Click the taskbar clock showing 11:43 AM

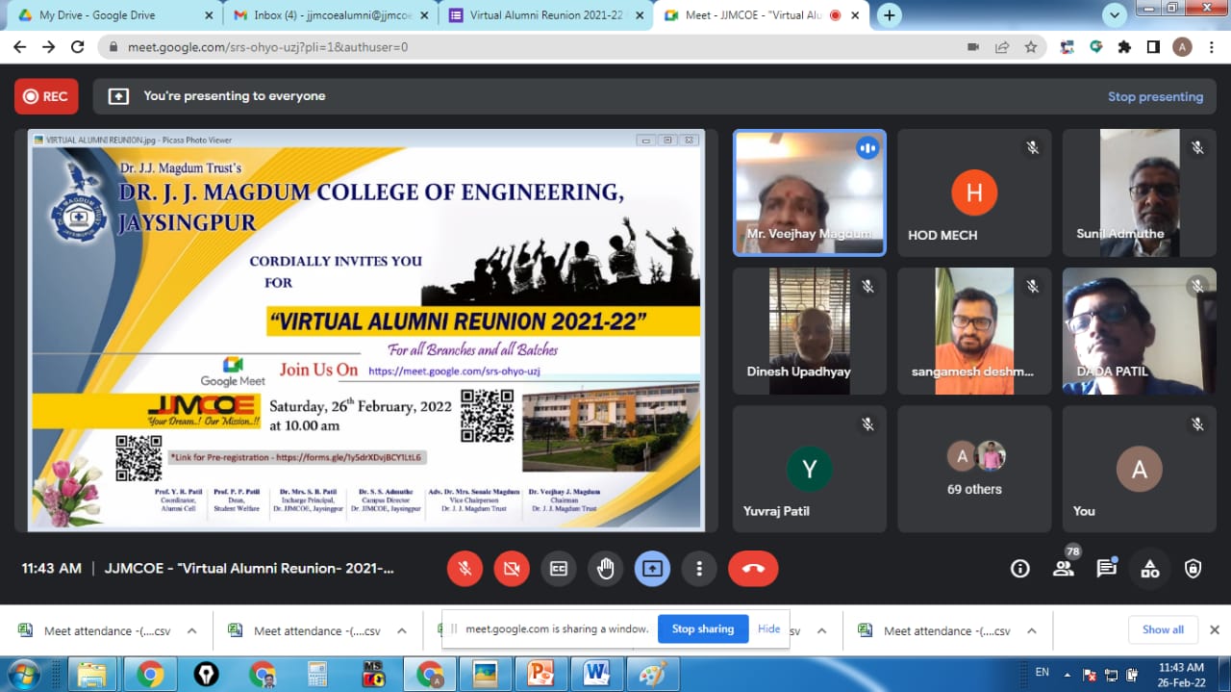(1182, 674)
